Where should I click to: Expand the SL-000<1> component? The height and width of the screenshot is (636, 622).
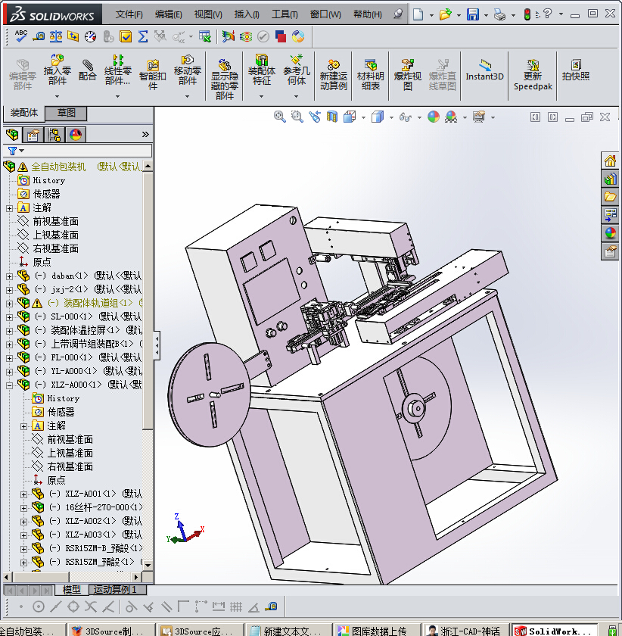coord(9,317)
